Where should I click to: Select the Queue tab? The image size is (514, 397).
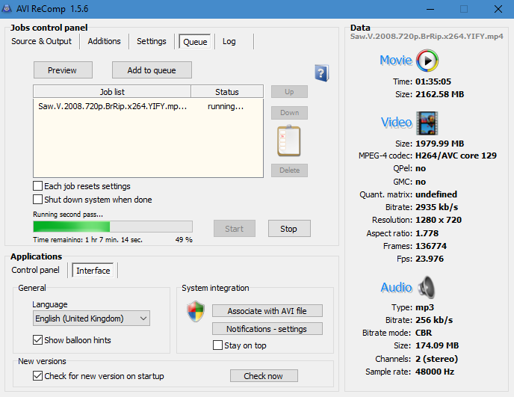(195, 42)
